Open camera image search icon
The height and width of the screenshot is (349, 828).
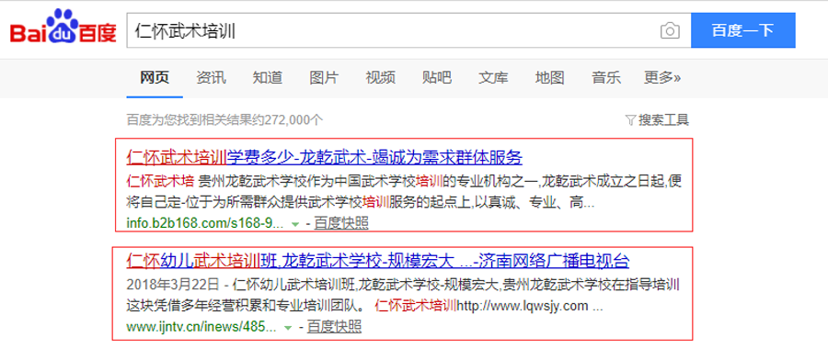[x=670, y=30]
